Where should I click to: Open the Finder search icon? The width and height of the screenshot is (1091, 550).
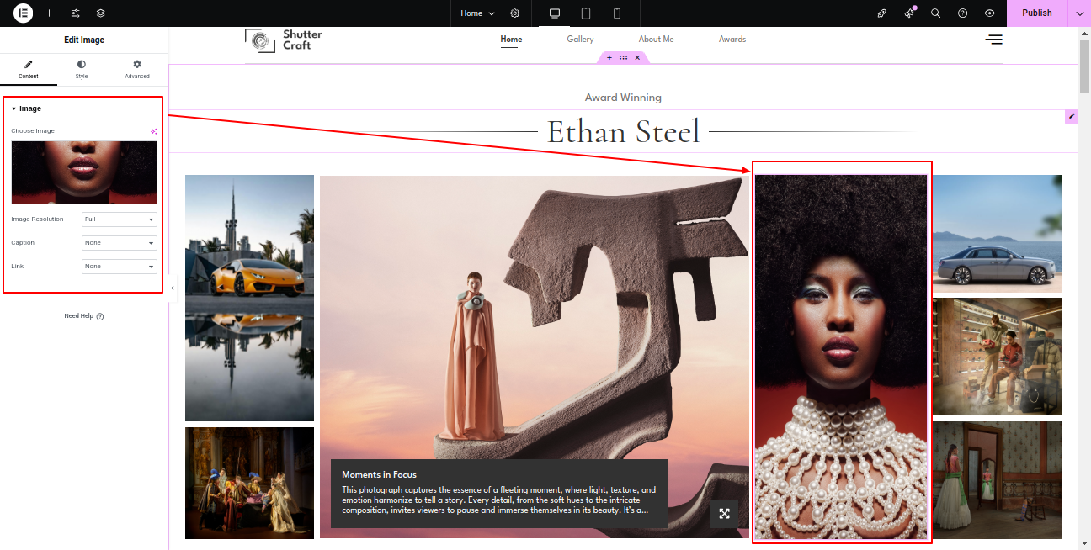(x=936, y=13)
